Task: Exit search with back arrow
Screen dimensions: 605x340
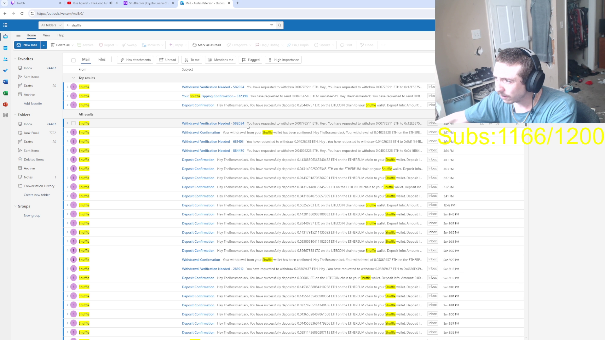Action: [68, 25]
